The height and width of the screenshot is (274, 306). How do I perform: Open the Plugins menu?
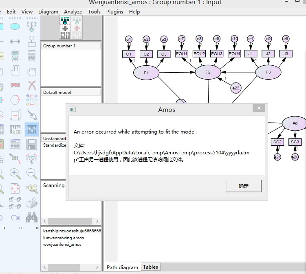(114, 12)
